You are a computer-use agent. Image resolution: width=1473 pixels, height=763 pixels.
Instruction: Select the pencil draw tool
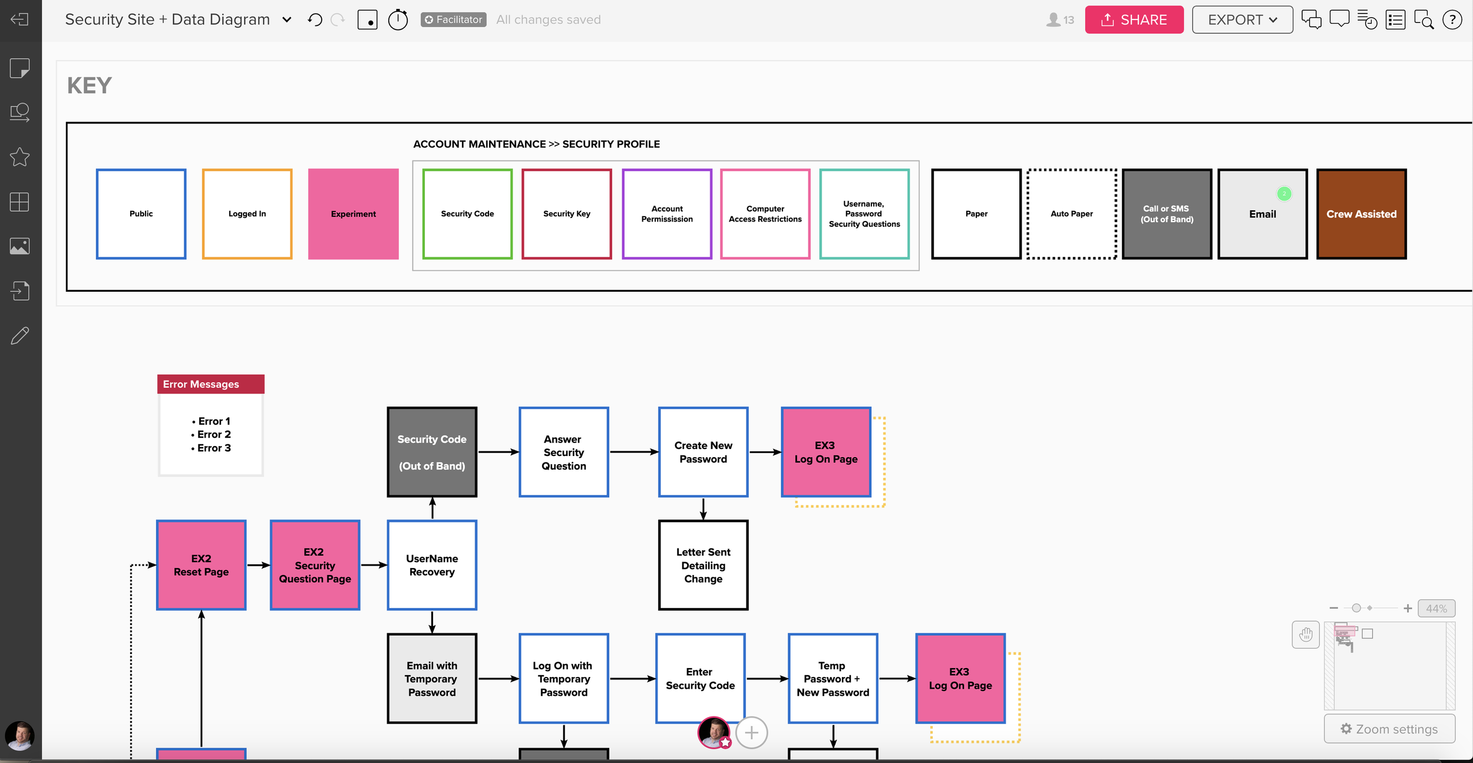(19, 336)
